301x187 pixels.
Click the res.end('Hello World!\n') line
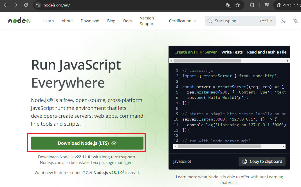[x=217, y=98]
